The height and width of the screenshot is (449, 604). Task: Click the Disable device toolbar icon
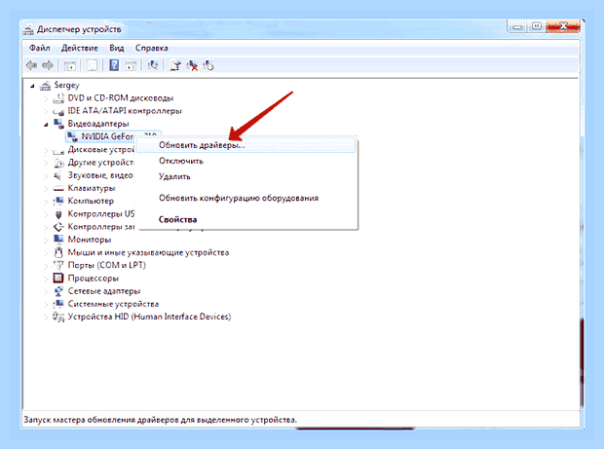pos(208,65)
